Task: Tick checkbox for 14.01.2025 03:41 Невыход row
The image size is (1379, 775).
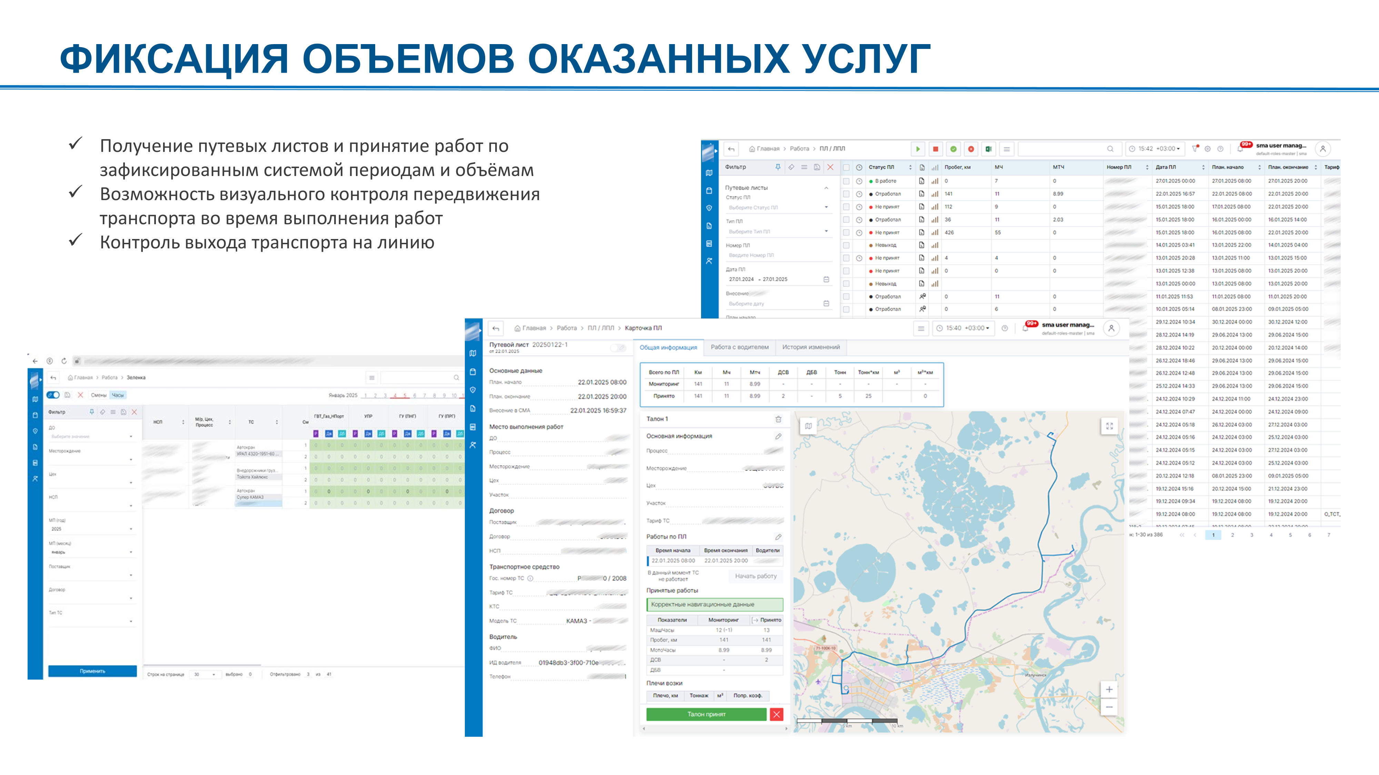Action: coord(846,246)
